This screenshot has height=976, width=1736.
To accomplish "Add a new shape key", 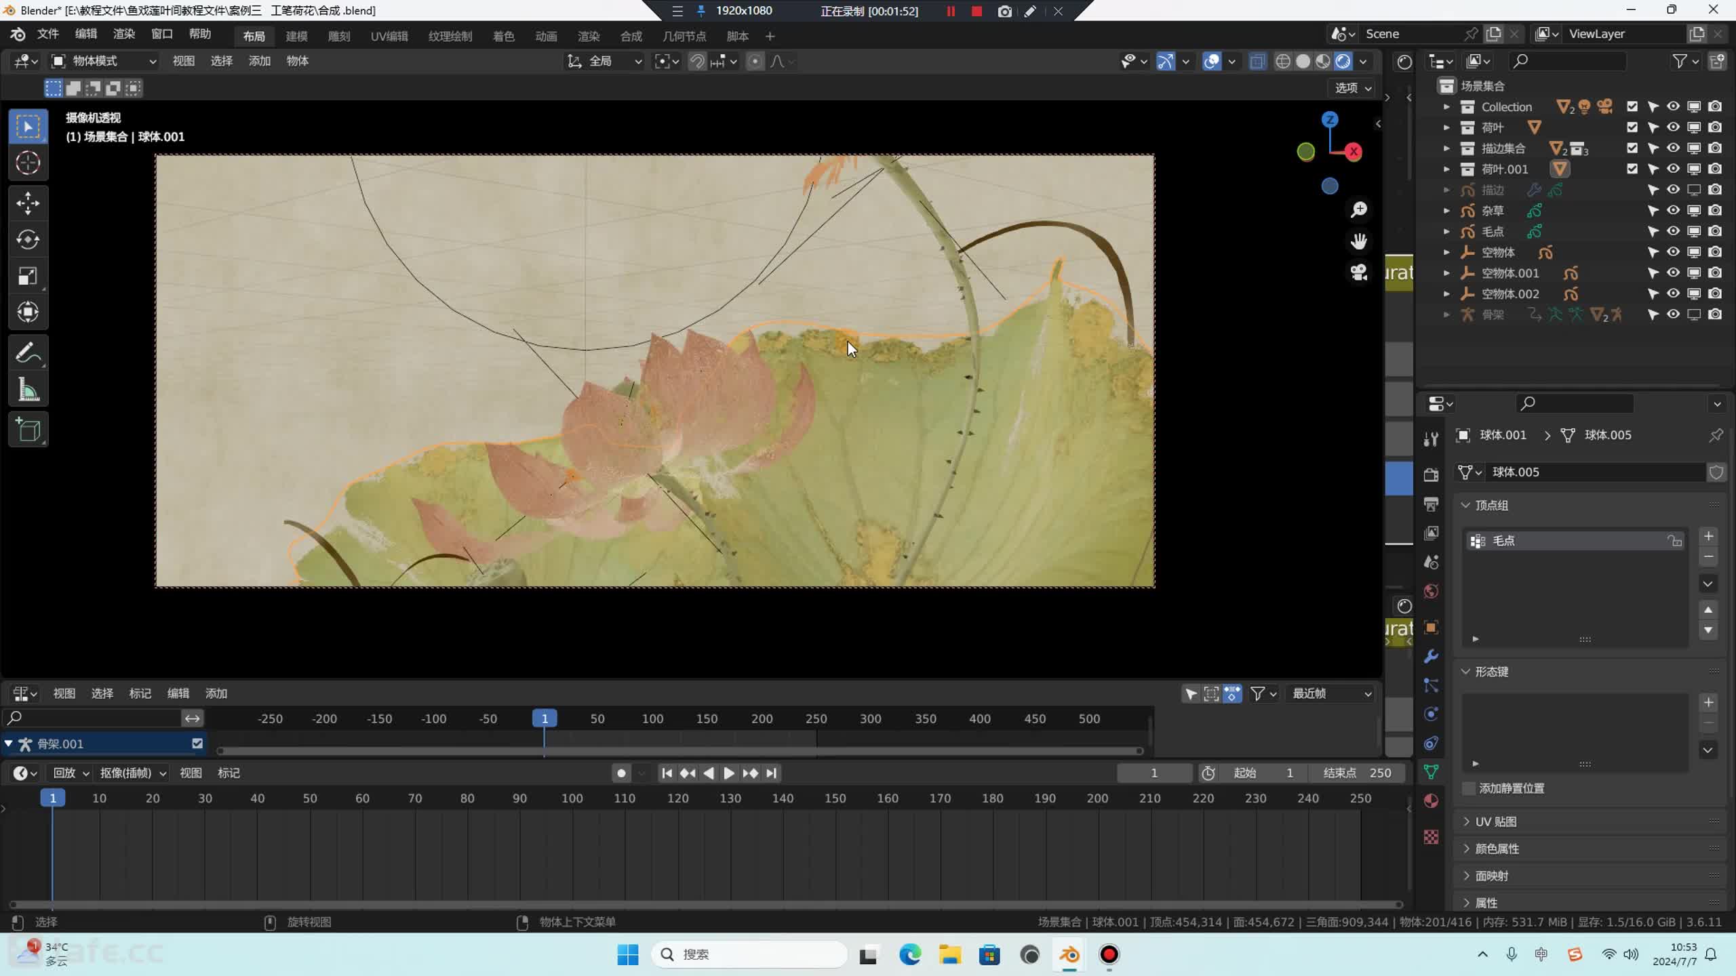I will pyautogui.click(x=1709, y=703).
